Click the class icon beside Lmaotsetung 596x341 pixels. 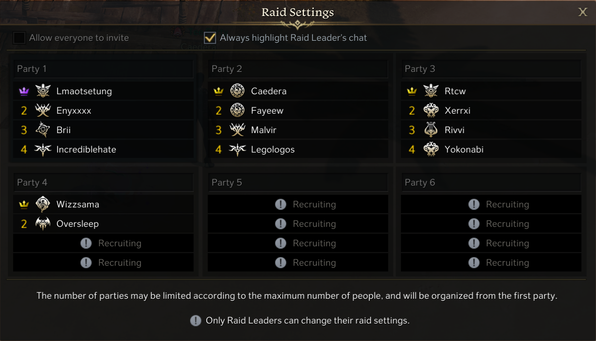tap(43, 91)
